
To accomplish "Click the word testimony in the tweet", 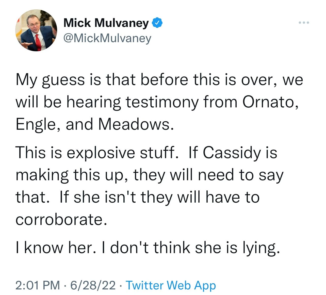I will pyautogui.click(x=162, y=102).
